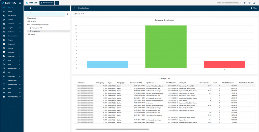Open the three-dot menu beside dashboard selector
The width and height of the screenshot is (259, 132).
[x=68, y=14]
